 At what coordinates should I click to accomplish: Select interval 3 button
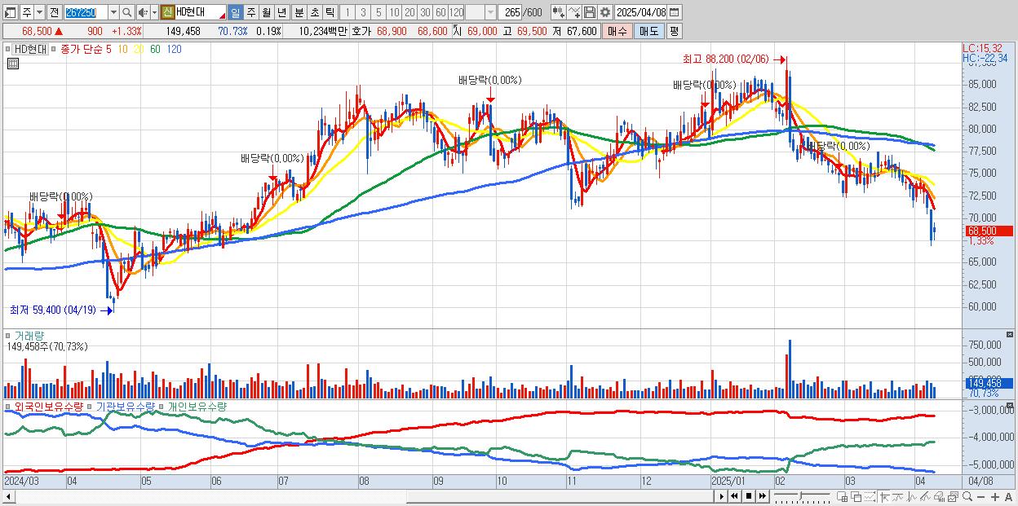[363, 12]
